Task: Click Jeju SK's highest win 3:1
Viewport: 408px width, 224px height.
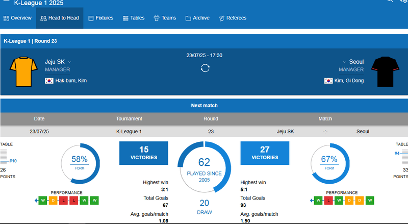Action: point(165,190)
